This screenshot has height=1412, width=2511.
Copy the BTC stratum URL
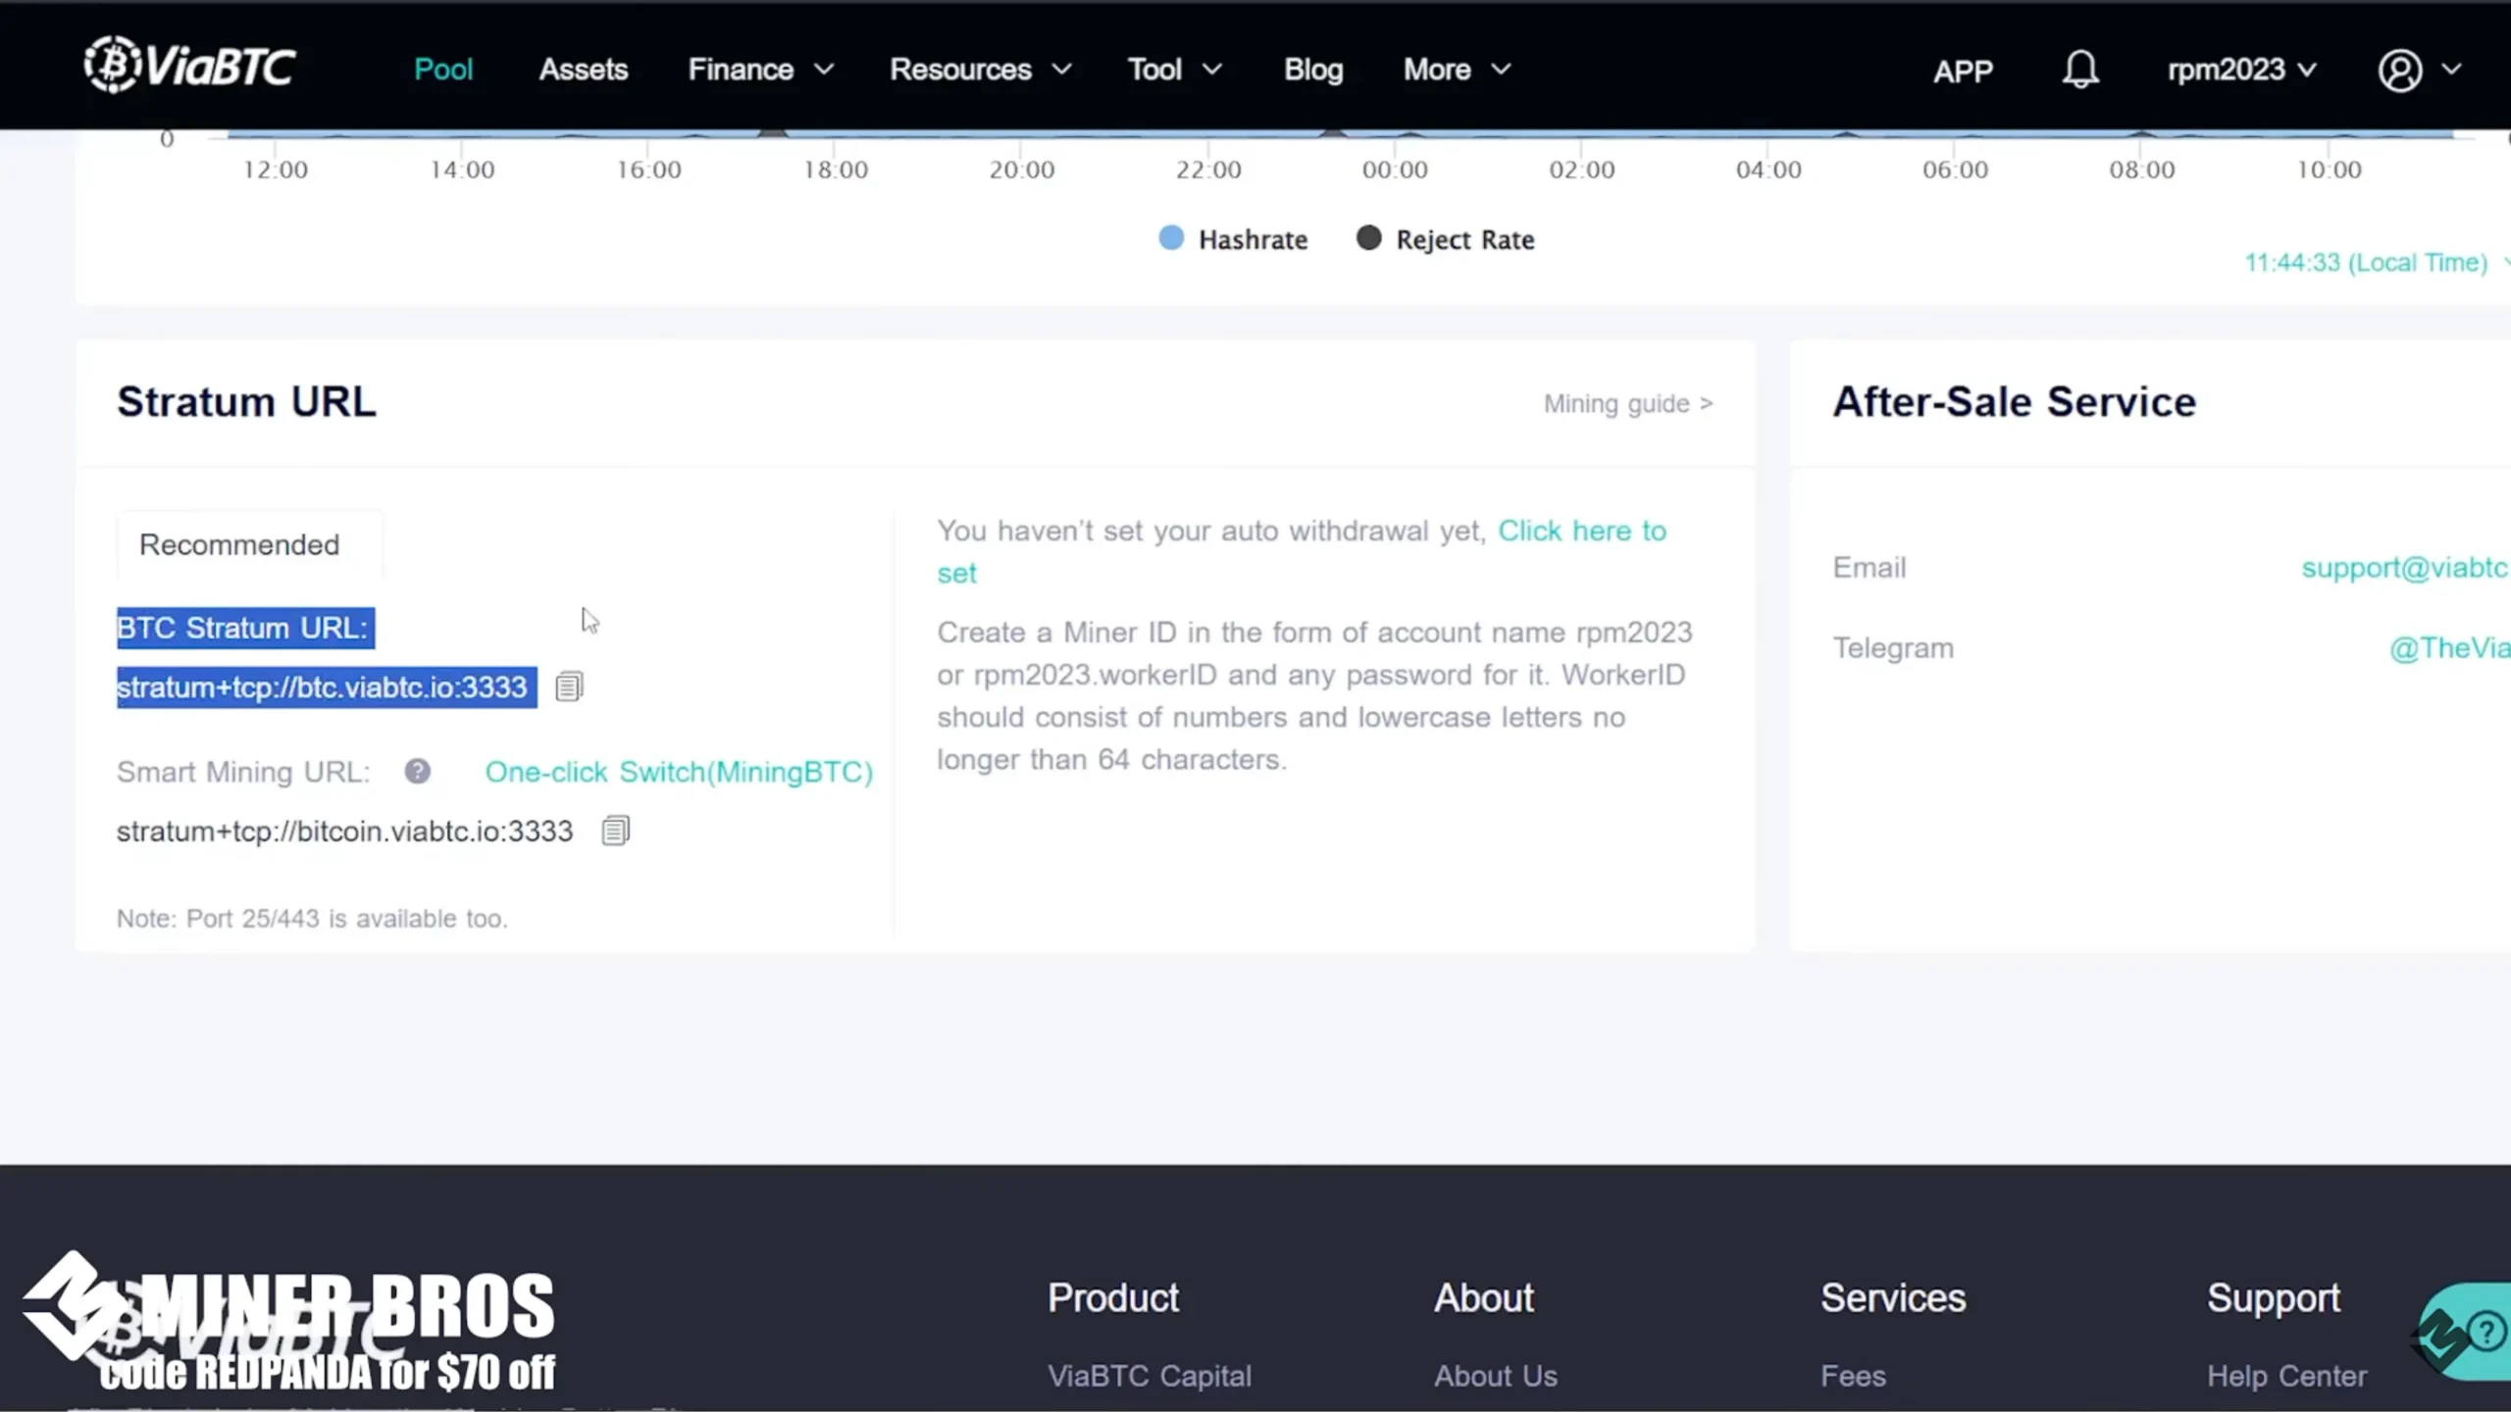(x=569, y=686)
